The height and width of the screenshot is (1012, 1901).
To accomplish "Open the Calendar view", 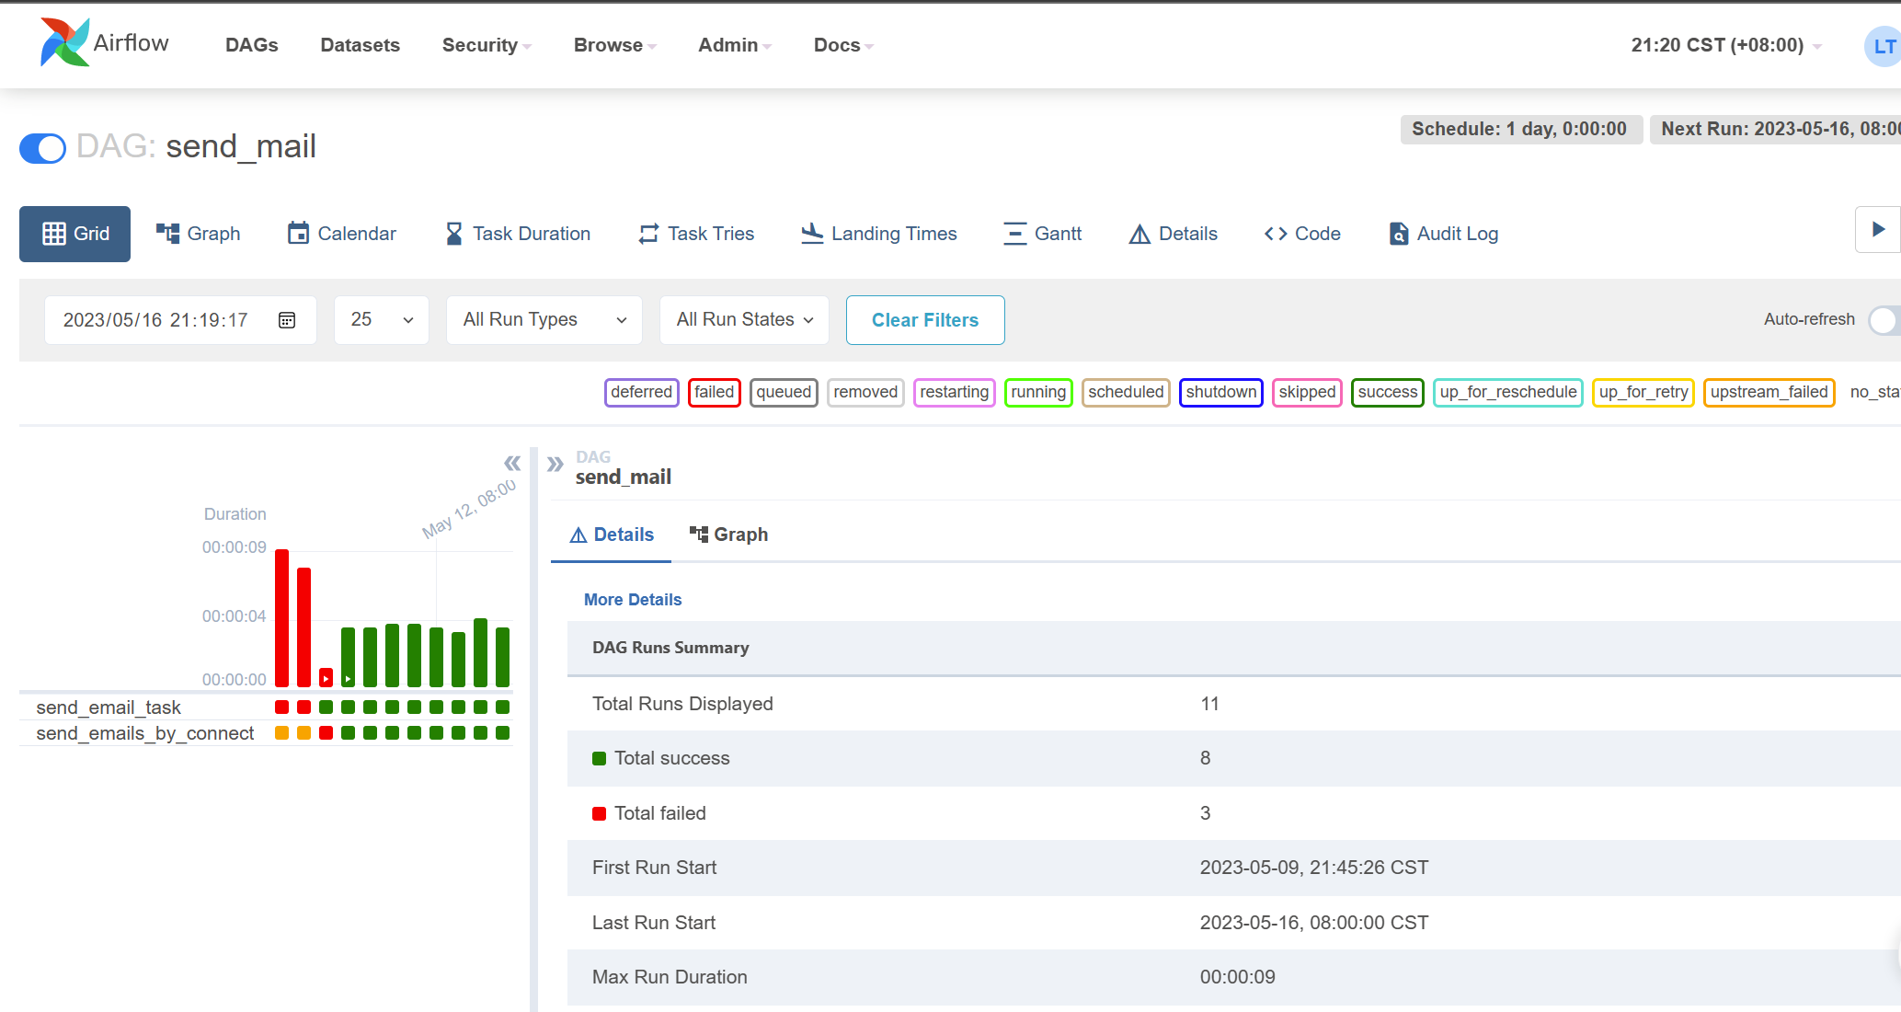I will [341, 234].
